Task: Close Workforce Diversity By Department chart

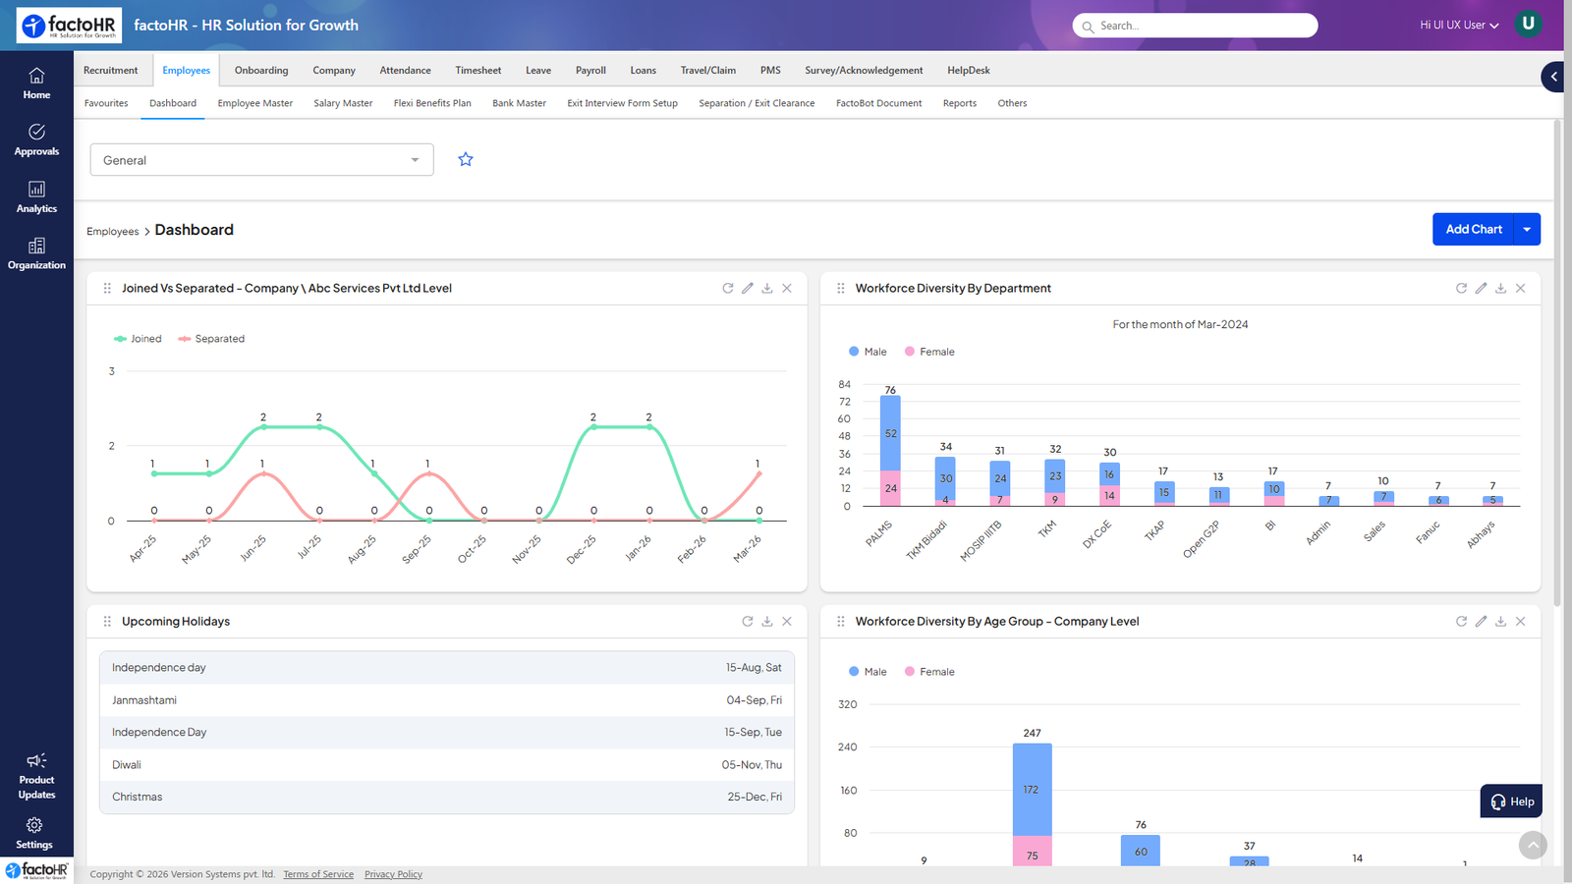Action: (x=1520, y=288)
